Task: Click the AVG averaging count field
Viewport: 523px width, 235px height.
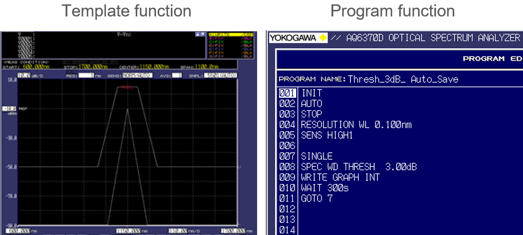Action: [177, 75]
